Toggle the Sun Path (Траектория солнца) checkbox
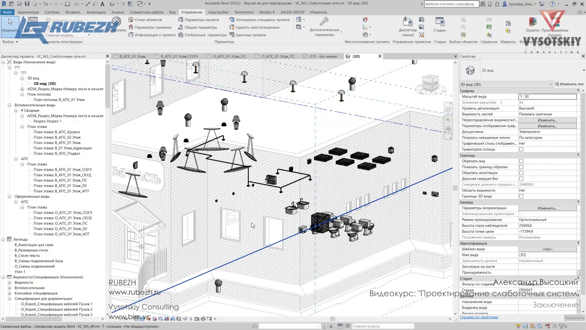The height and width of the screenshot is (330, 586). coord(521,149)
